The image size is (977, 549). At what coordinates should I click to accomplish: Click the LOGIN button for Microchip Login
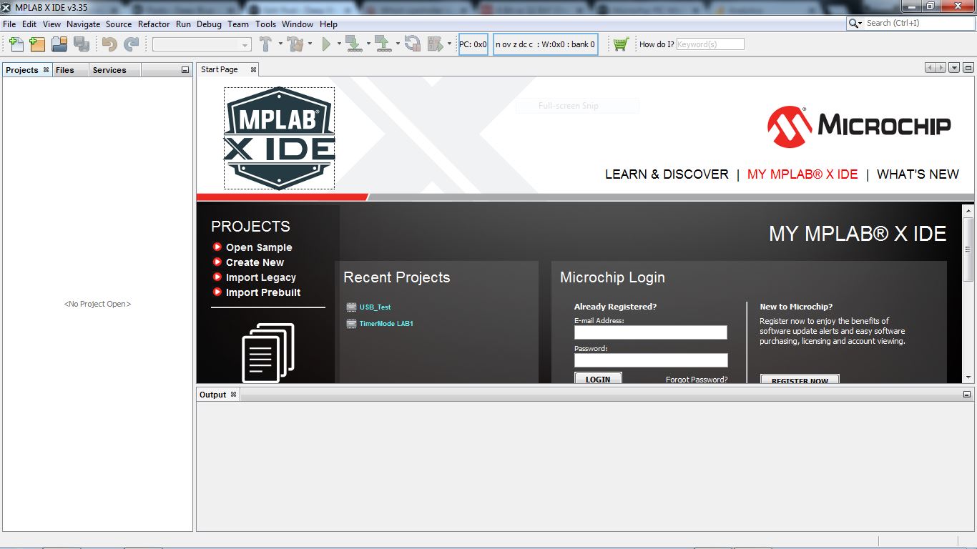click(598, 379)
